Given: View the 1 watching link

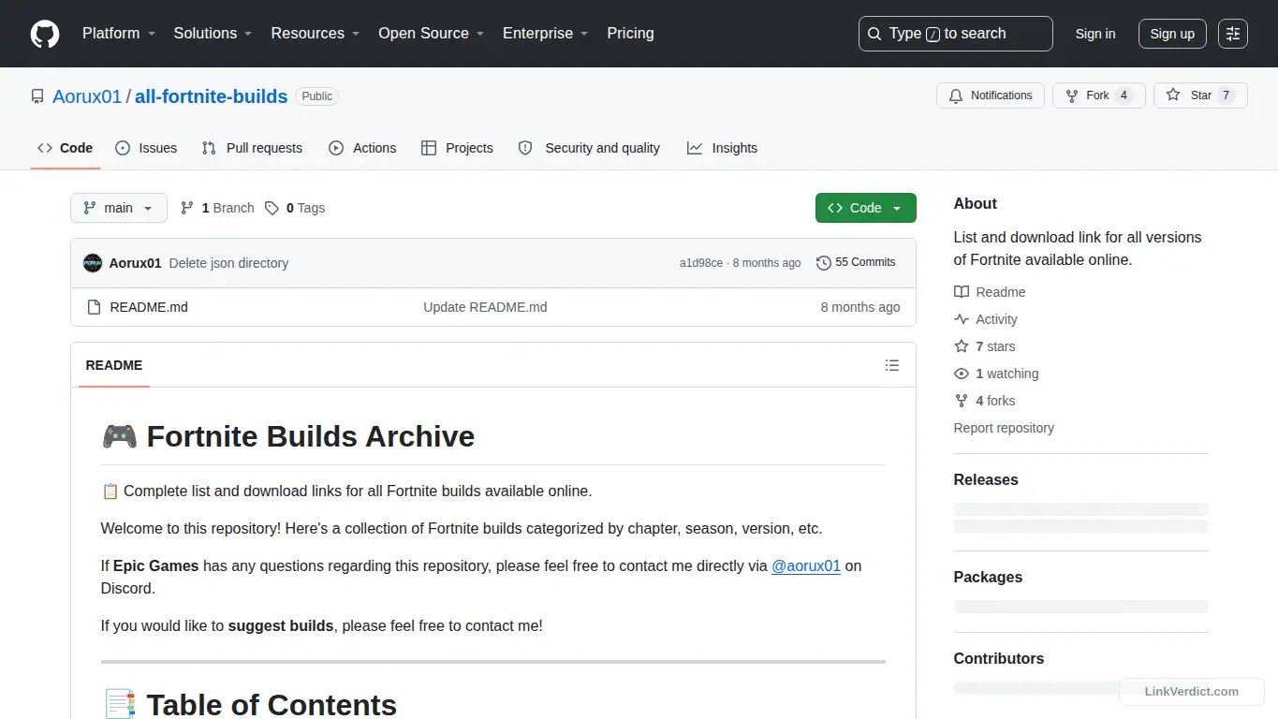Looking at the screenshot, I should pyautogui.click(x=996, y=374).
